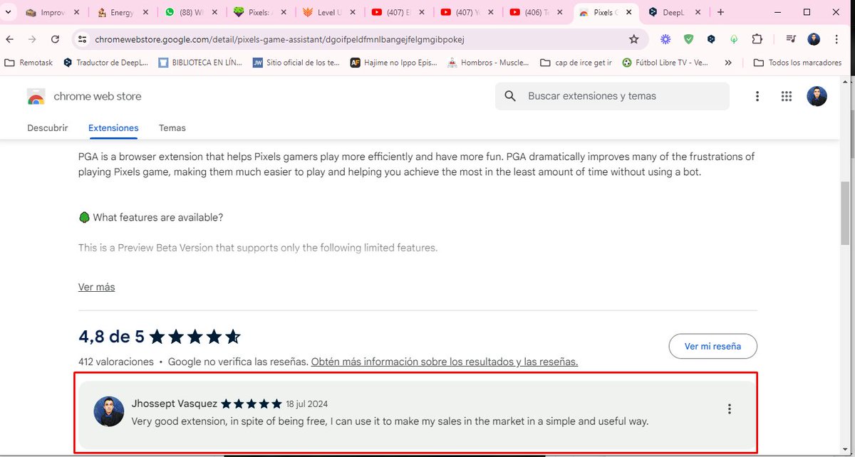Image resolution: width=855 pixels, height=457 pixels.
Task: Close the Level U tab
Action: pos(353,13)
